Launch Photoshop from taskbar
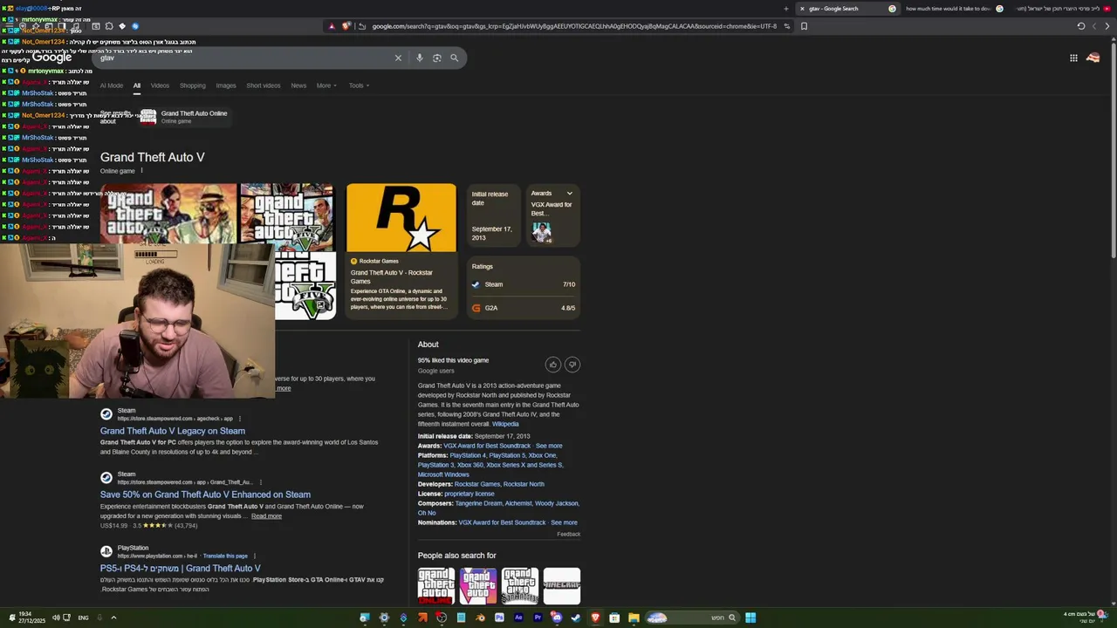Viewport: 1117px width, 628px height. [499, 618]
